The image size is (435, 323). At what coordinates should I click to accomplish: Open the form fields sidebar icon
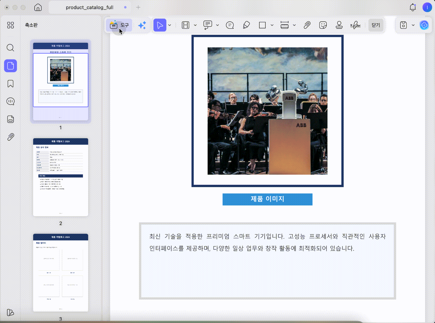(10, 119)
